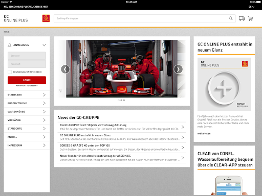Show previous banner slide arrow

tap(65, 69)
